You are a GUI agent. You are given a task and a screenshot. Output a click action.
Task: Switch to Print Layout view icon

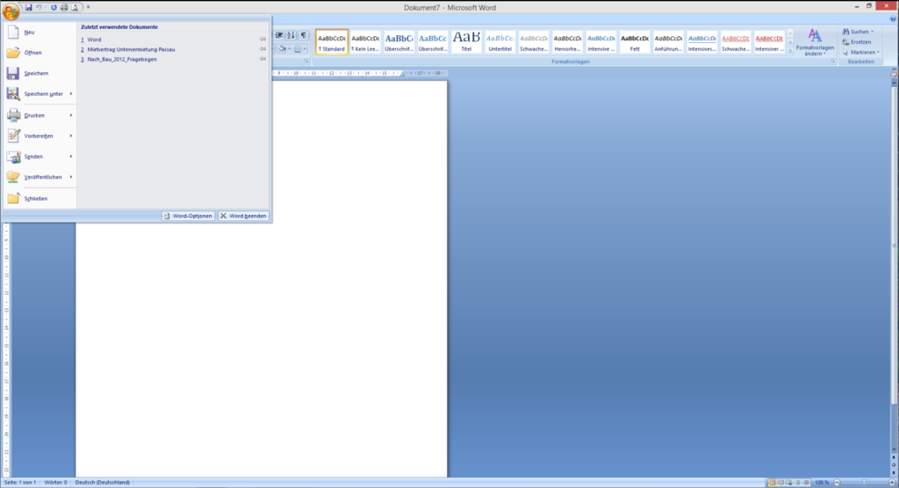tap(772, 483)
